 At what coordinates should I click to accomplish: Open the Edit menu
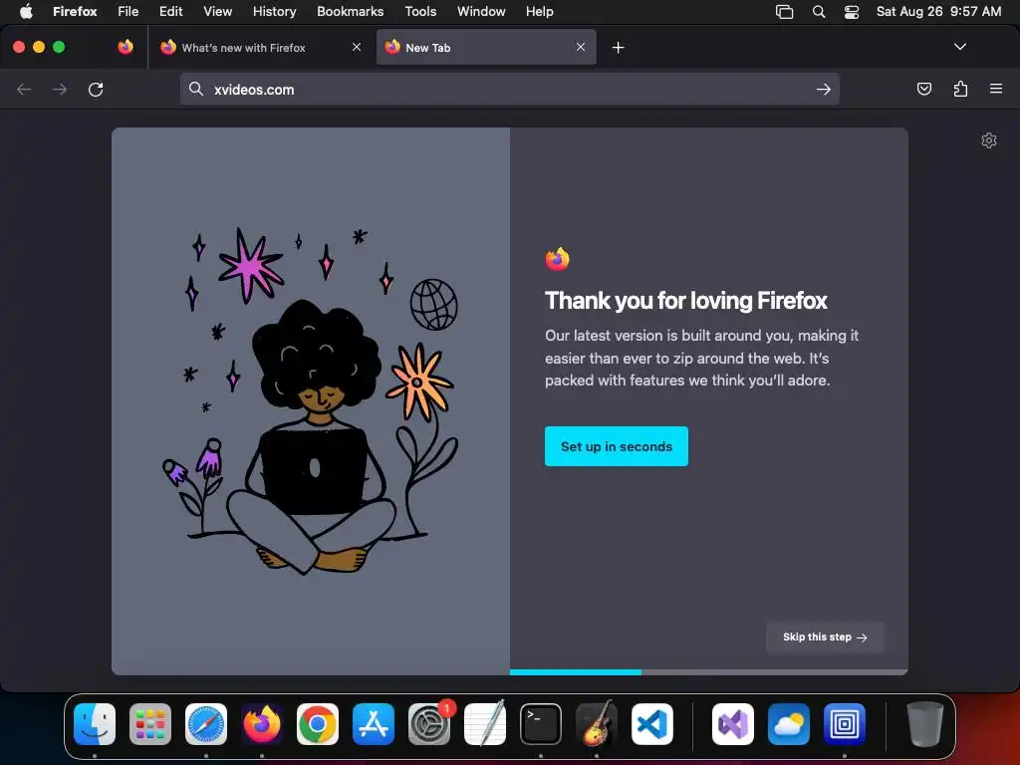tap(170, 11)
